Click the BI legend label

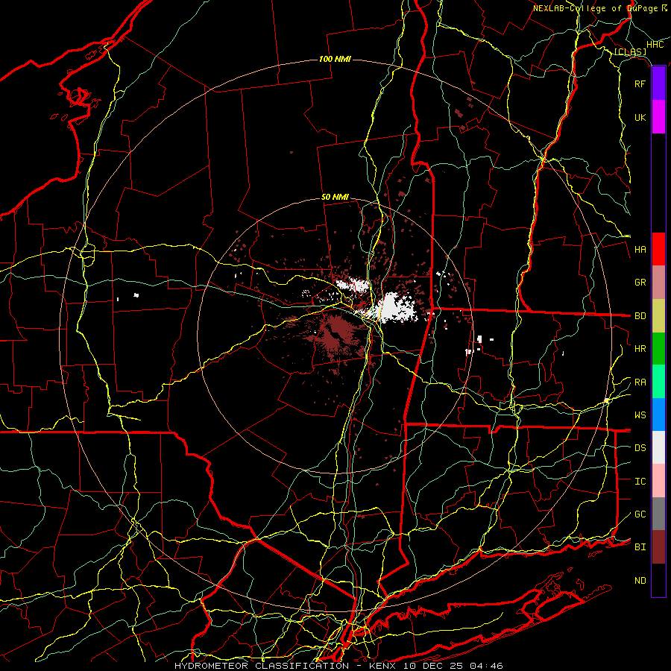click(640, 547)
